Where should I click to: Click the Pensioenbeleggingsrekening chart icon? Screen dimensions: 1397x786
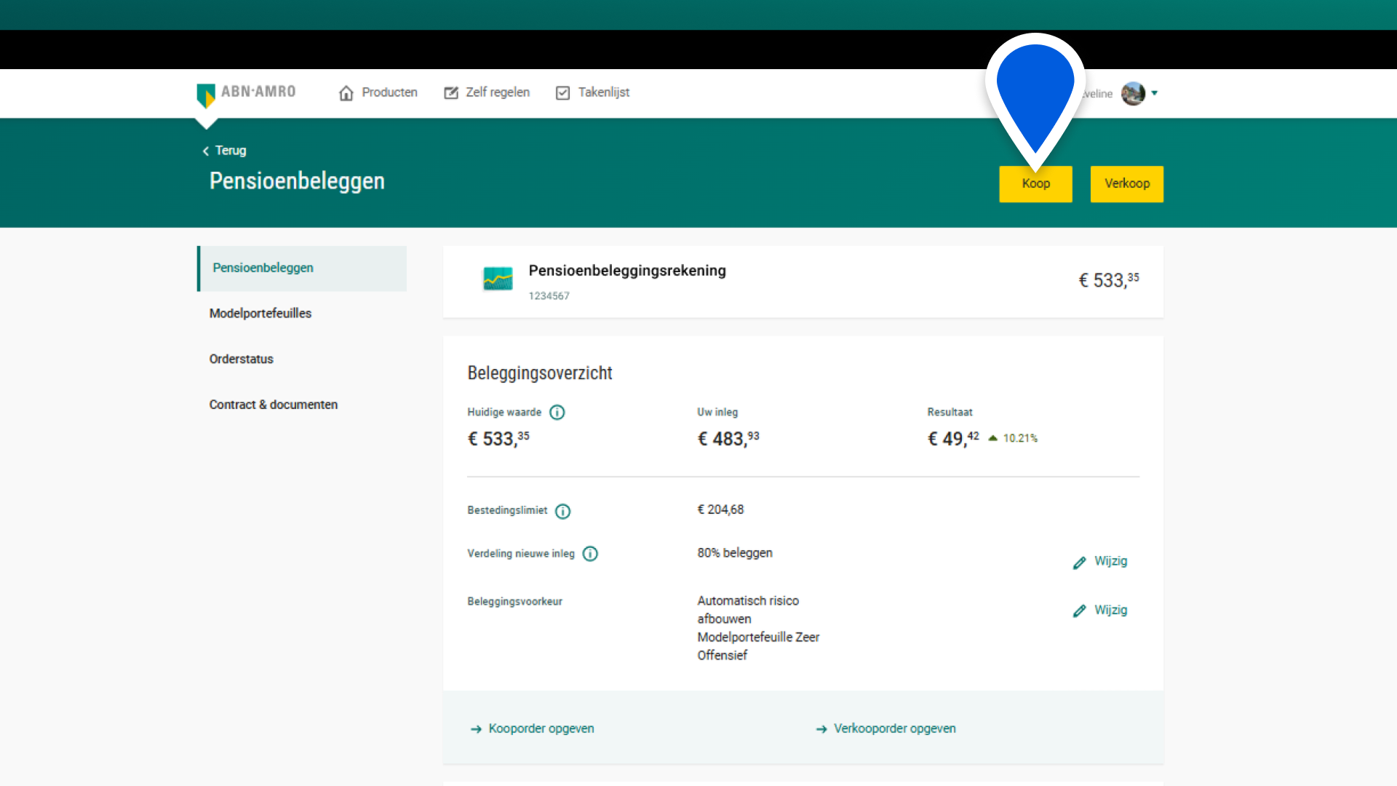498,279
